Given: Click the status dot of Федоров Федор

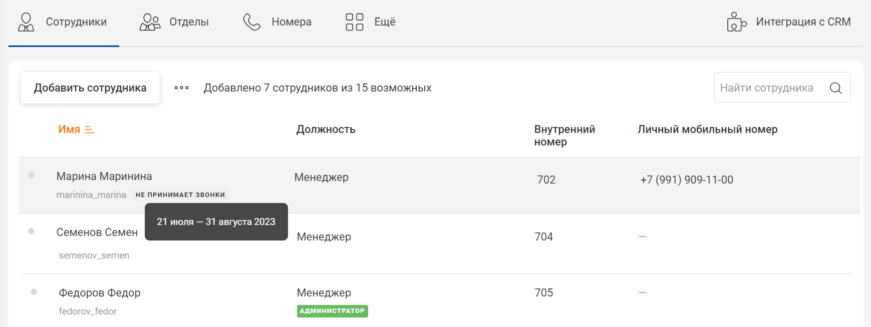Looking at the screenshot, I should pos(34,292).
